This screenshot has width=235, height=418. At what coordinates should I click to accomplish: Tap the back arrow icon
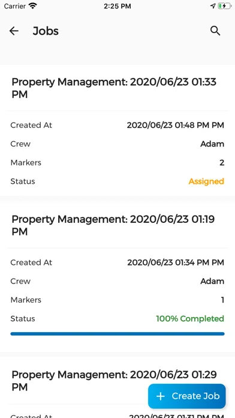[14, 31]
